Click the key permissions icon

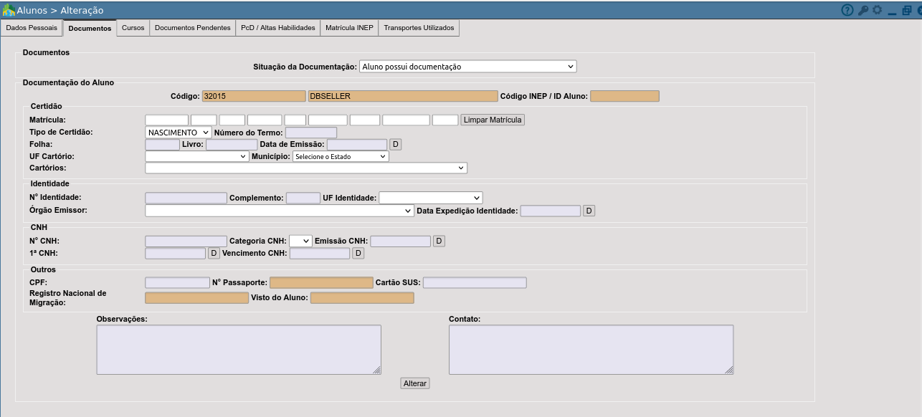point(863,10)
